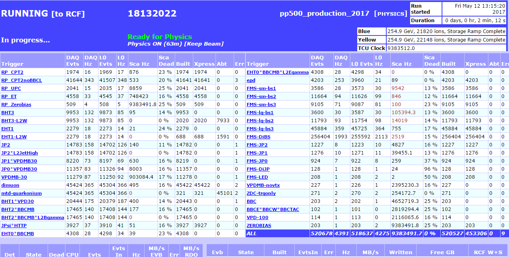Open the EHT1-L2W trigger link
Screen dimensions: 509x257
pos(14,137)
